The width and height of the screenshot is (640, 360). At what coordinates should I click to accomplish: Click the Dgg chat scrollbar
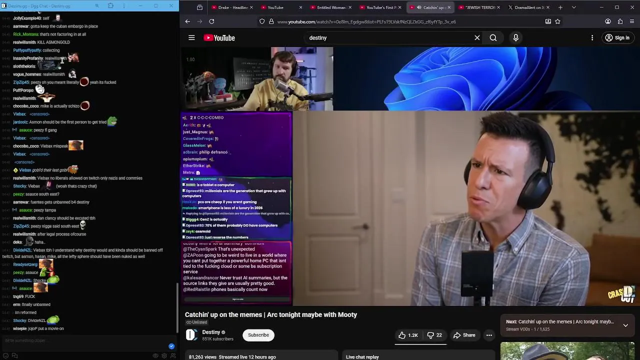(x=177, y=307)
